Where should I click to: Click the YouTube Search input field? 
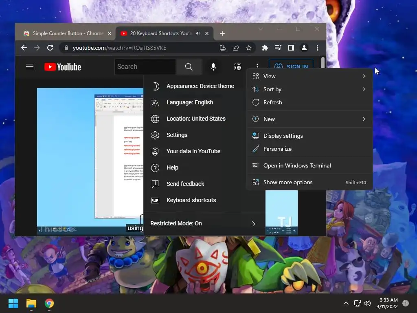(145, 66)
